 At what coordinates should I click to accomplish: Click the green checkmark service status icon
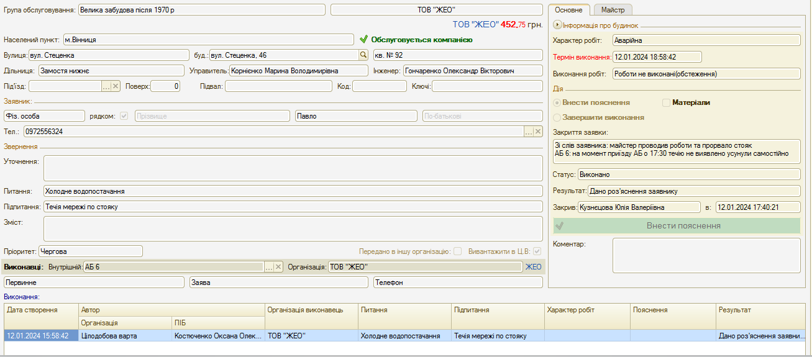click(x=364, y=40)
